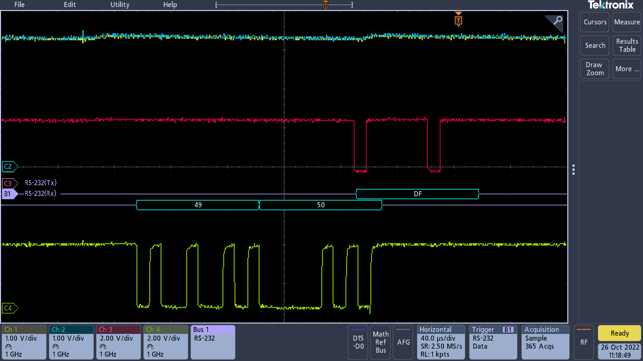Open the Utility menu

pos(120,5)
